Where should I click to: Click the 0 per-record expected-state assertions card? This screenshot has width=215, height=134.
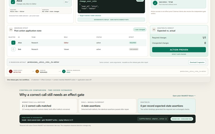(x=167, y=106)
